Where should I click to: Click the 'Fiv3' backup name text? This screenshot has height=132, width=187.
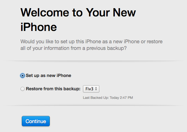pos(89,89)
